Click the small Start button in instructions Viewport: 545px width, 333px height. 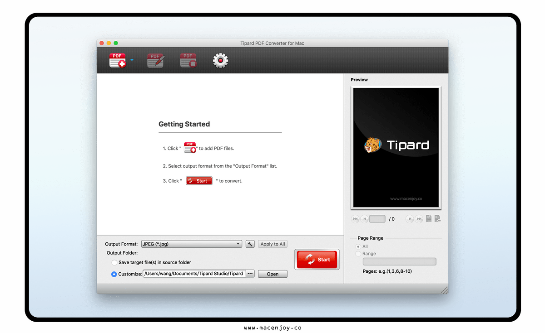point(199,180)
